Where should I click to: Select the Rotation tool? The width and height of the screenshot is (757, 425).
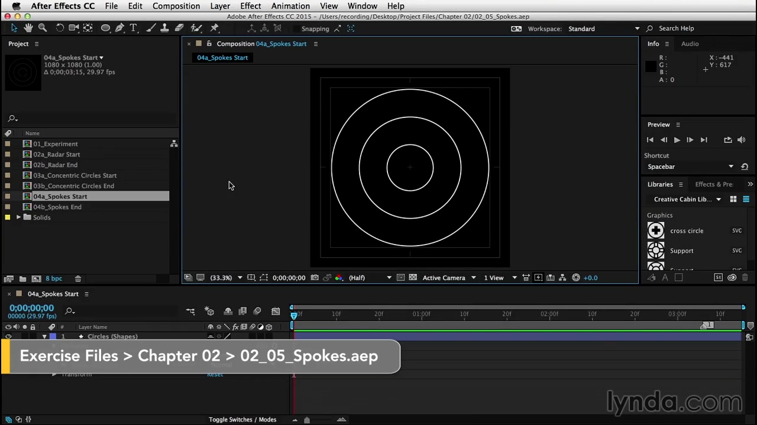[60, 28]
